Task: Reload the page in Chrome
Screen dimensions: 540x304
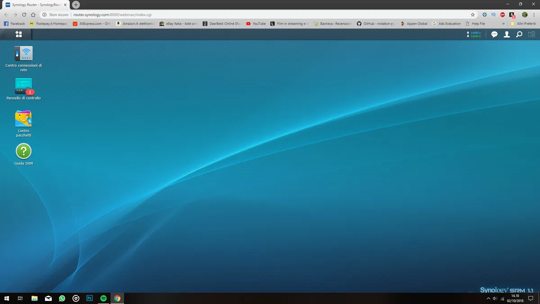Action: [x=24, y=15]
